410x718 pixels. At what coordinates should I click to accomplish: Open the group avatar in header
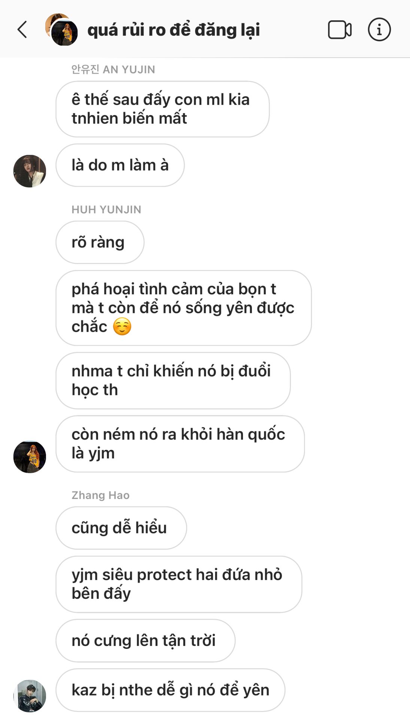coord(61,30)
